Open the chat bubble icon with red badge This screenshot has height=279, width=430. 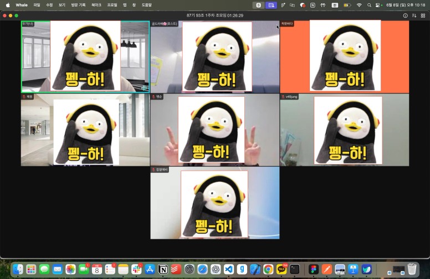pos(303,5)
